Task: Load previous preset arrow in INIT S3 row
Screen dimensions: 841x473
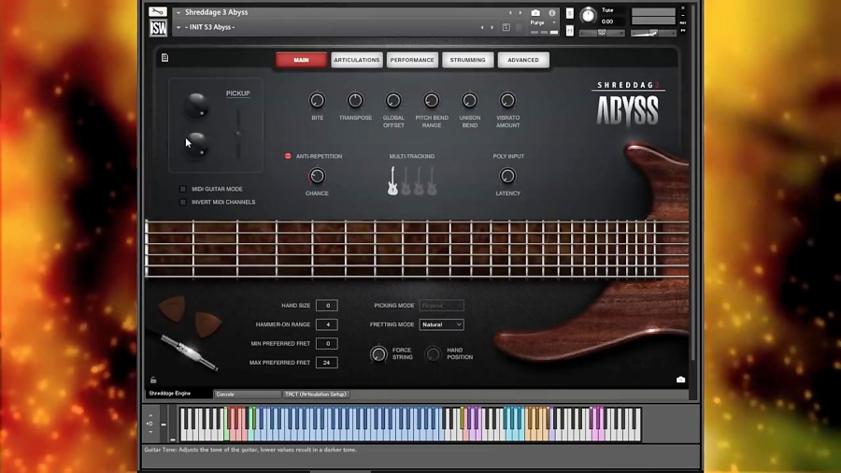Action: click(x=482, y=27)
